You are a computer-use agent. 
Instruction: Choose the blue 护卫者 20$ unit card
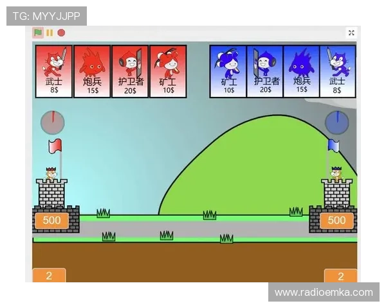pyautogui.click(x=265, y=71)
